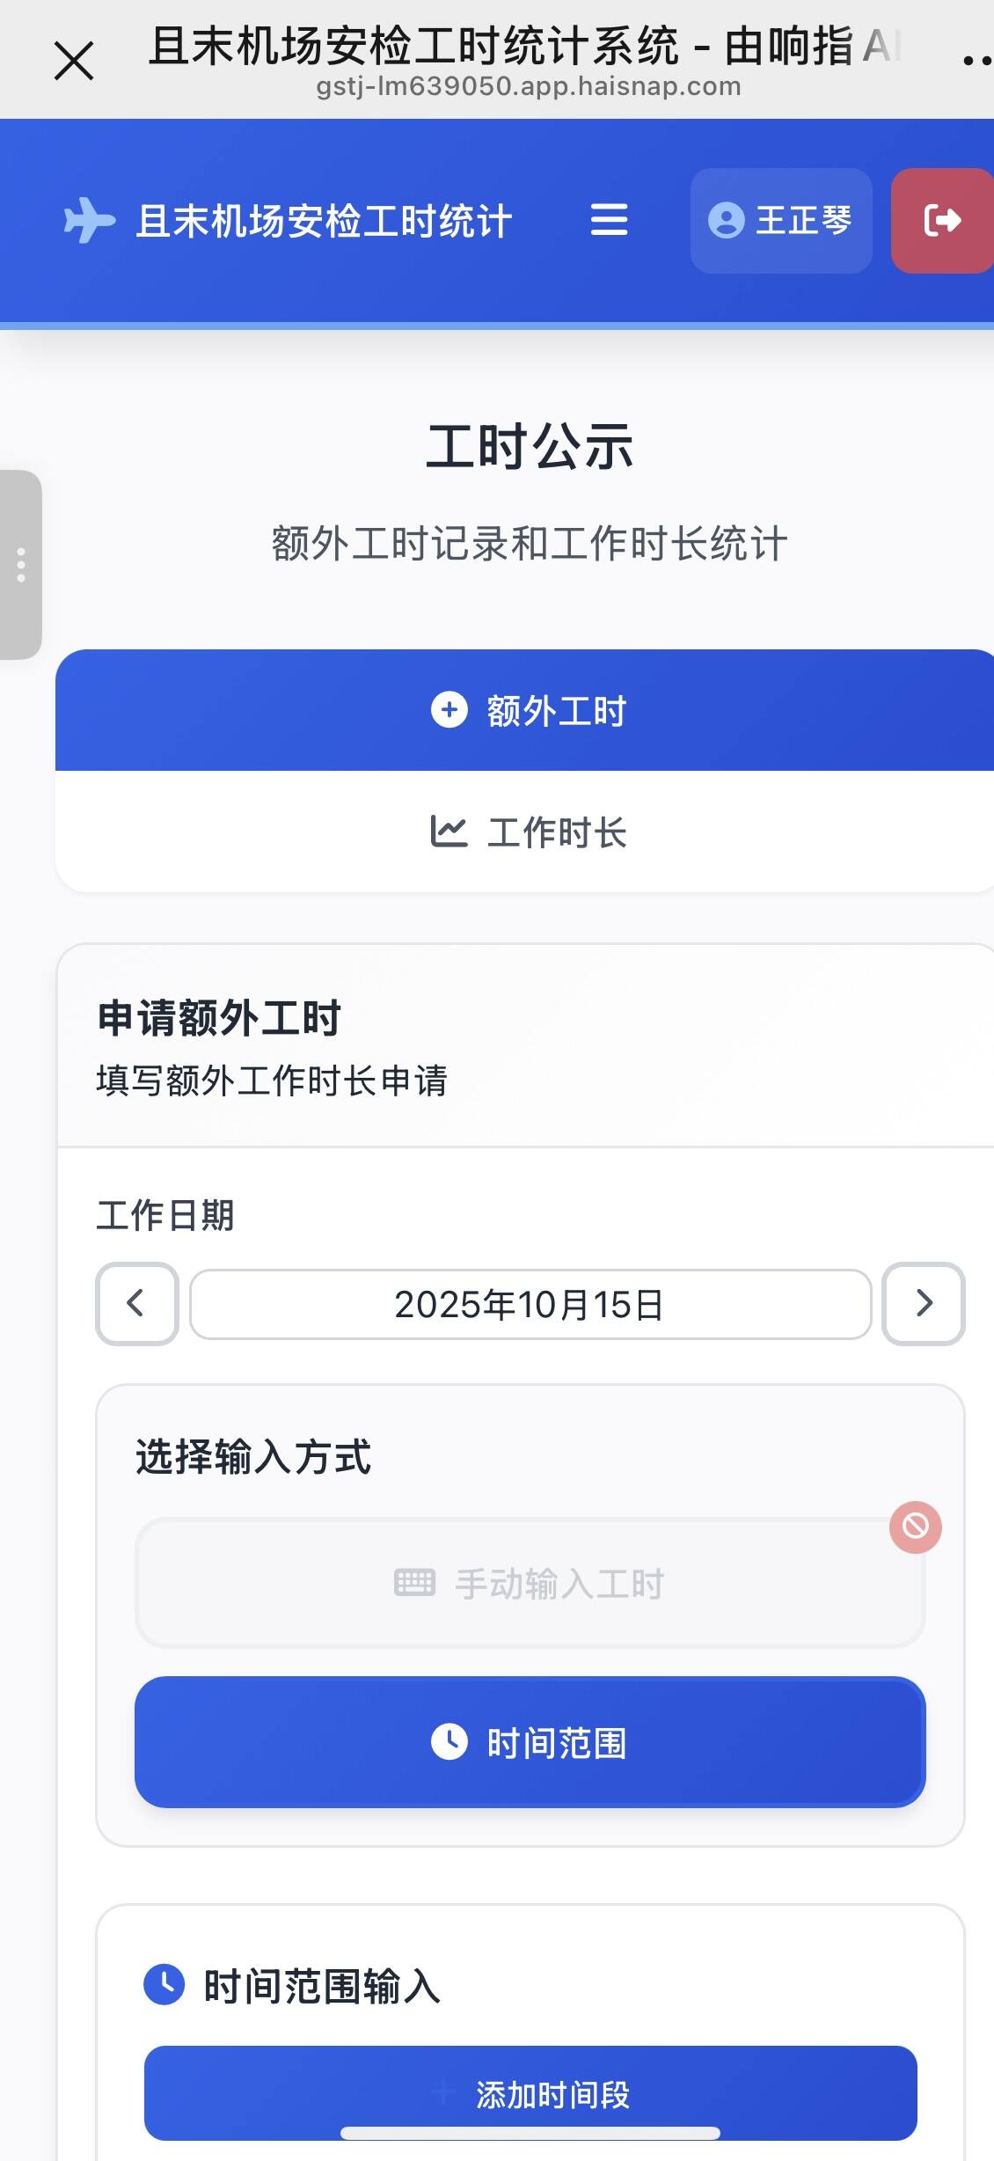Select 手动输入工时 input mode
The height and width of the screenshot is (2161, 994).
tap(530, 1583)
